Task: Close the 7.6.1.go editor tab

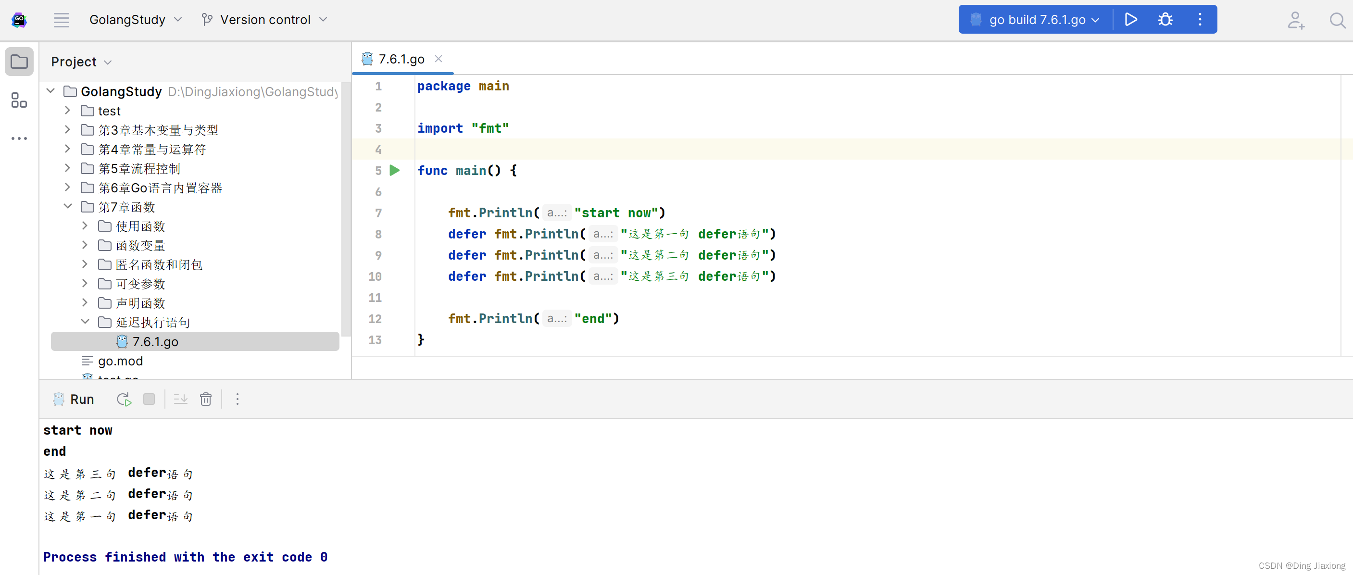Action: 438,59
